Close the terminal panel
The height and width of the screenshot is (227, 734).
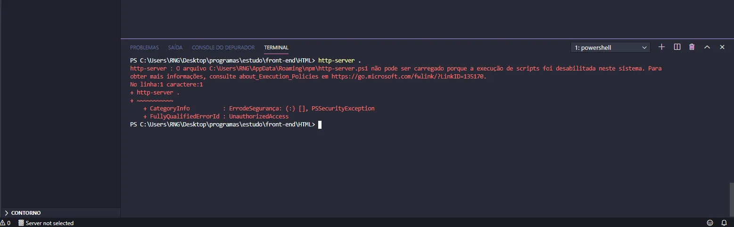(x=722, y=47)
